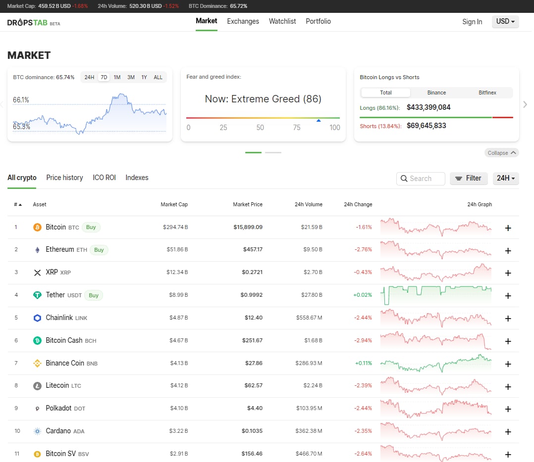The image size is (534, 462).
Task: Click the Litecoin logo icon
Action: [37, 386]
